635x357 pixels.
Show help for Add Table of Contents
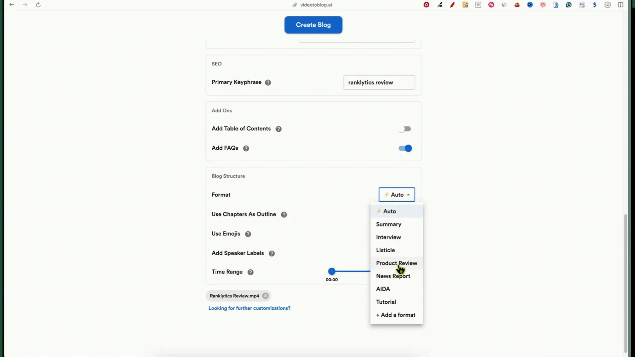pos(279,129)
